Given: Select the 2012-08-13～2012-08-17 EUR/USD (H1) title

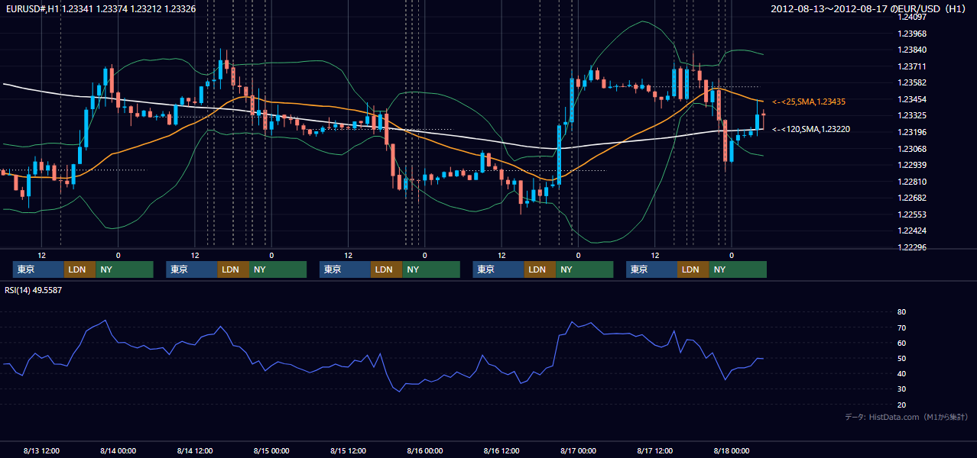Looking at the screenshot, I should point(870,9).
